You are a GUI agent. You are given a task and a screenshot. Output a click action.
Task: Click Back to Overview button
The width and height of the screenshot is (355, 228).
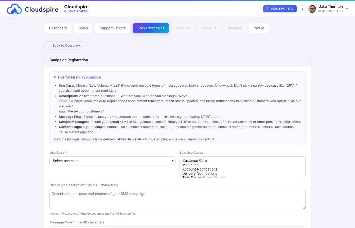click(64, 46)
